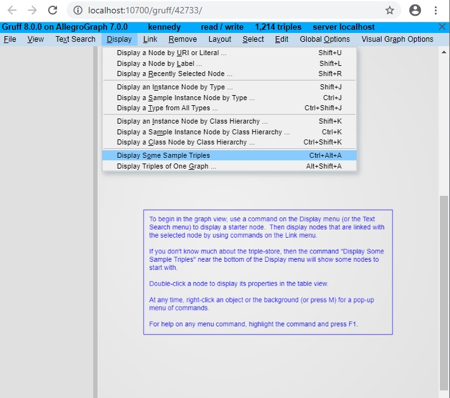Screen dimensions: 450x398
Task: Open the browser profile avatar
Action: coord(415,10)
